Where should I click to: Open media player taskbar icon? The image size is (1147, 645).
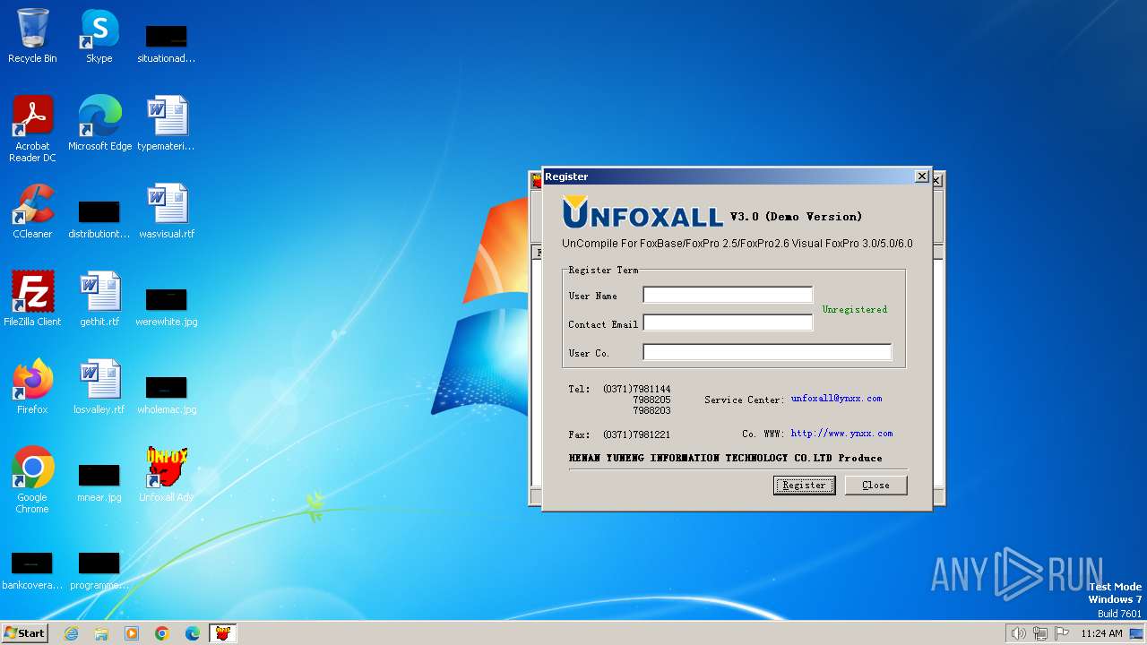pyautogui.click(x=132, y=633)
